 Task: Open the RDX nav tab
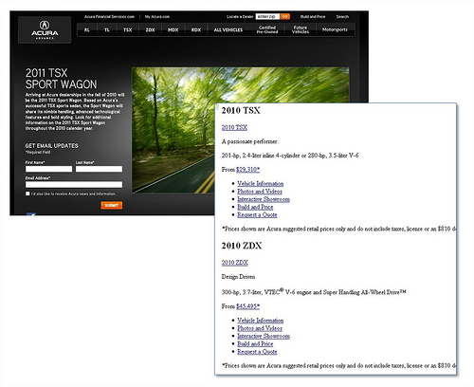(x=196, y=29)
